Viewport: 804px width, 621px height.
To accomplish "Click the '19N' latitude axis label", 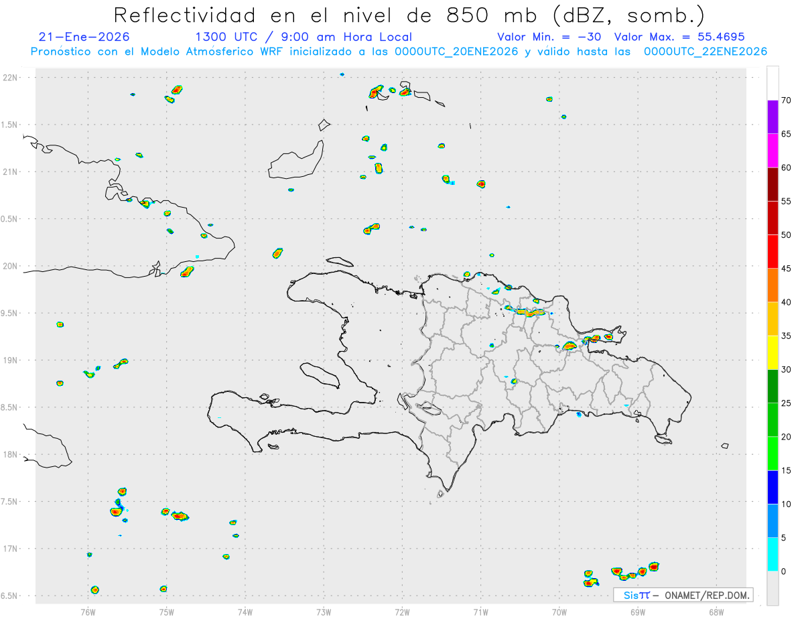I will [x=11, y=360].
